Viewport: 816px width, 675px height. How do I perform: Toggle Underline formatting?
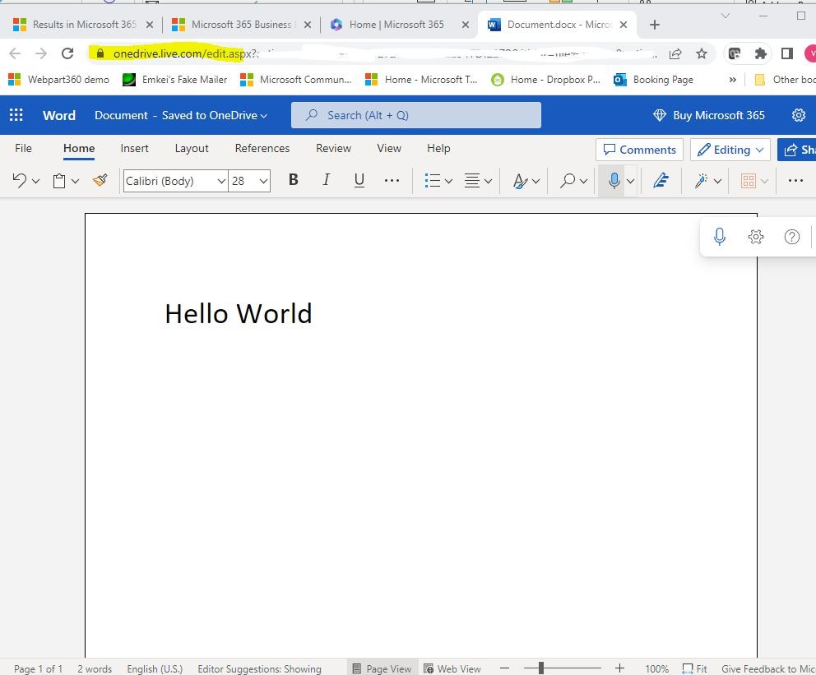coord(359,181)
